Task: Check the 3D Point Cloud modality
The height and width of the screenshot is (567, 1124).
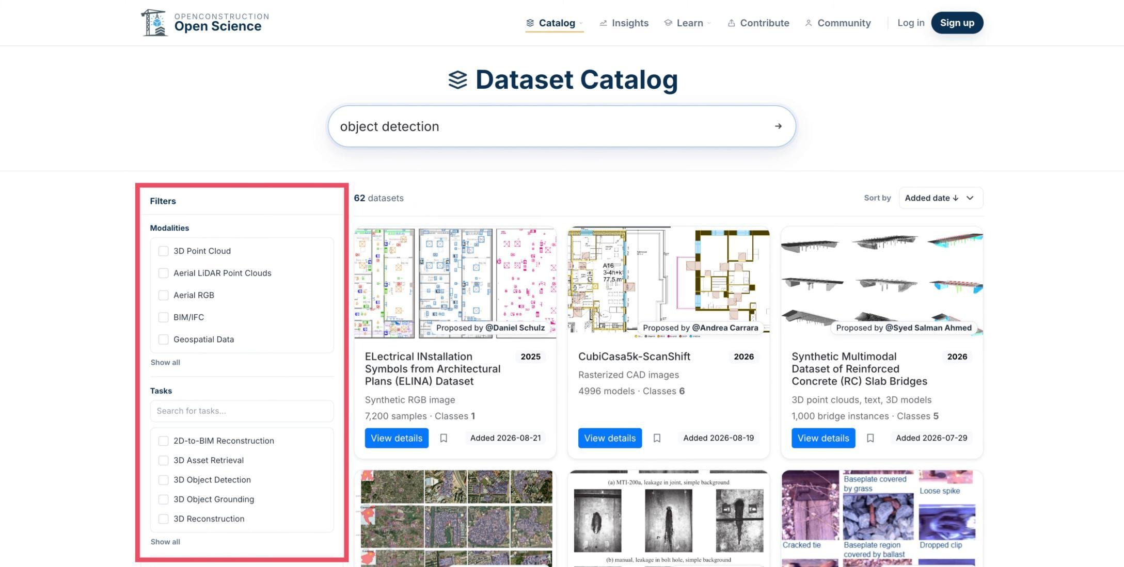Action: 163,251
